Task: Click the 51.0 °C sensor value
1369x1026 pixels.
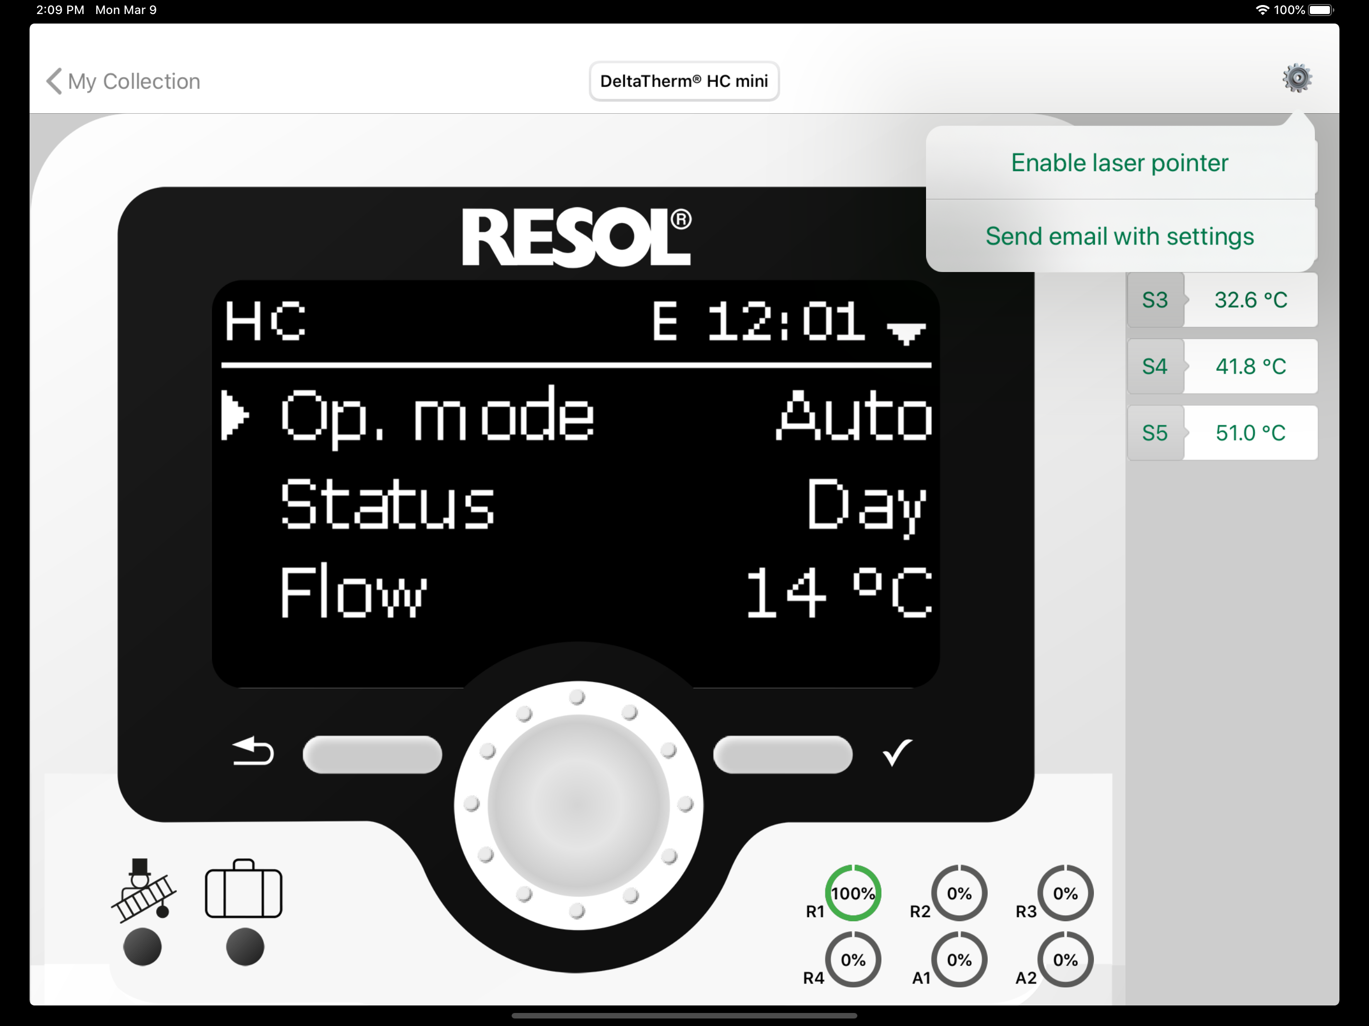Action: pos(1251,432)
